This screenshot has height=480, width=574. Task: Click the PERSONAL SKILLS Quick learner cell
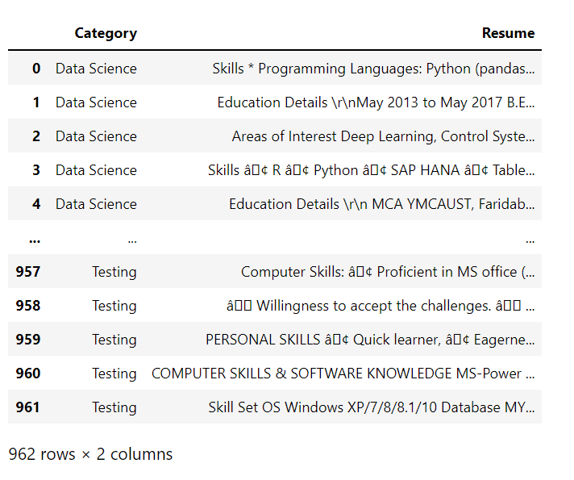coord(370,340)
